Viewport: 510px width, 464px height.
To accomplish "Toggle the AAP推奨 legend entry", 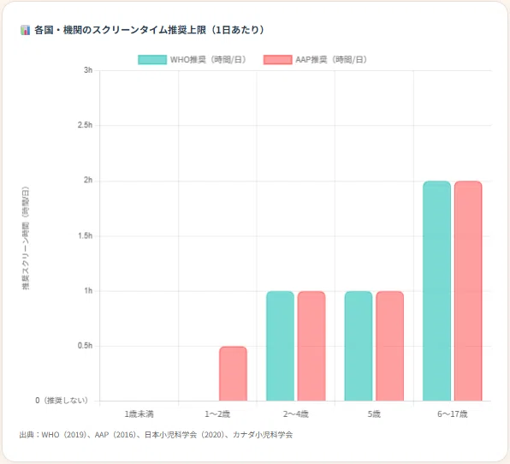I will (x=316, y=60).
